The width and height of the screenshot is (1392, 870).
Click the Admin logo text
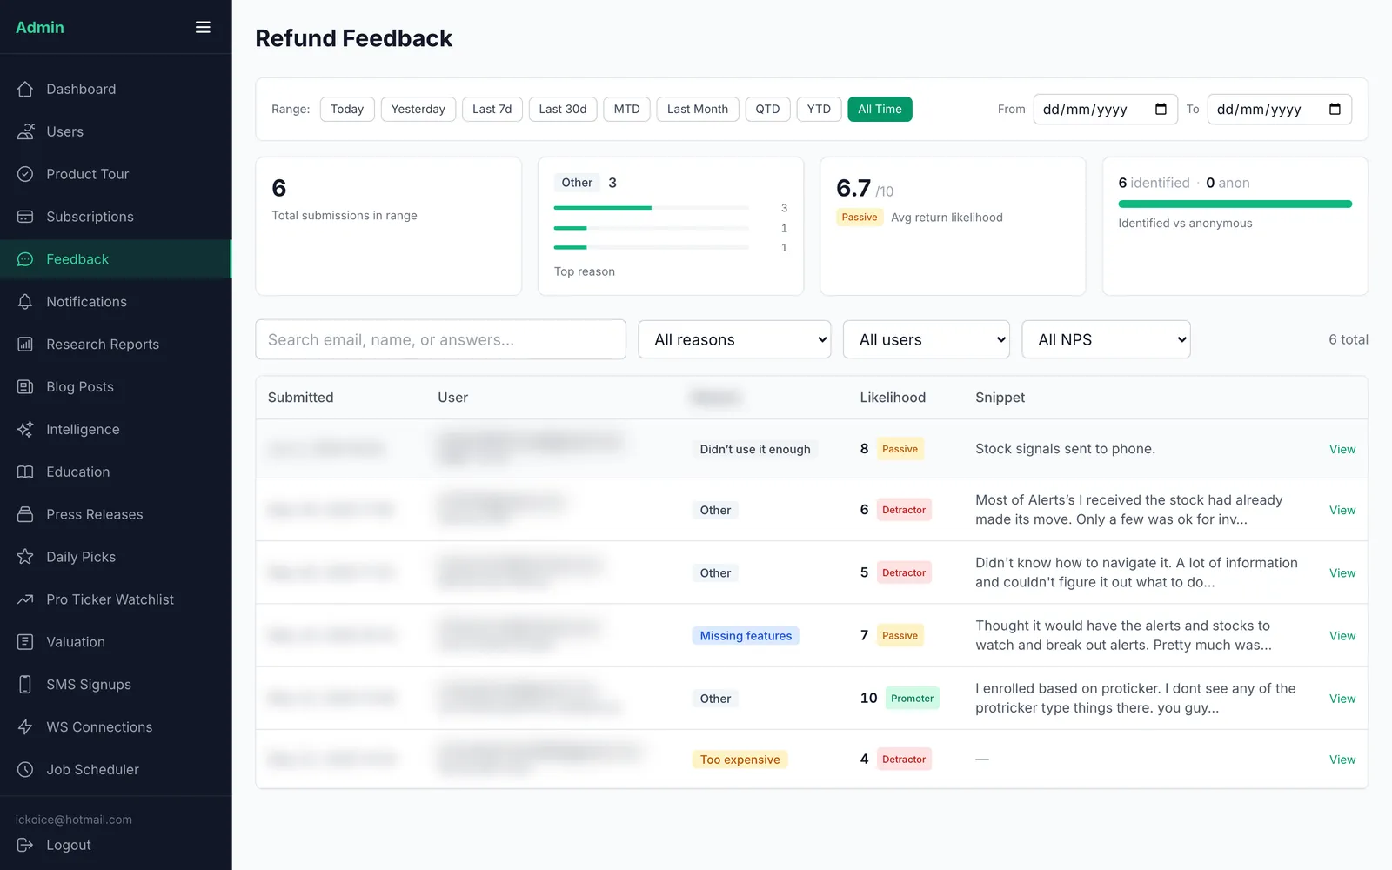click(40, 27)
